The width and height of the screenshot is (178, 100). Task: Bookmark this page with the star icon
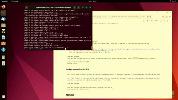(150, 17)
